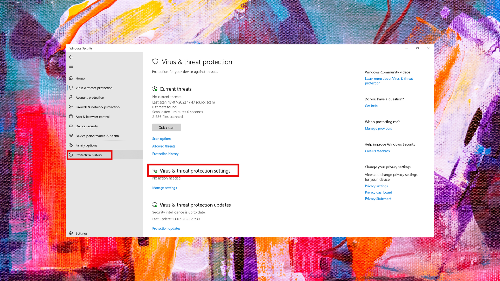Select Home in sidebar navigation
This screenshot has height=281, width=500.
pos(80,78)
